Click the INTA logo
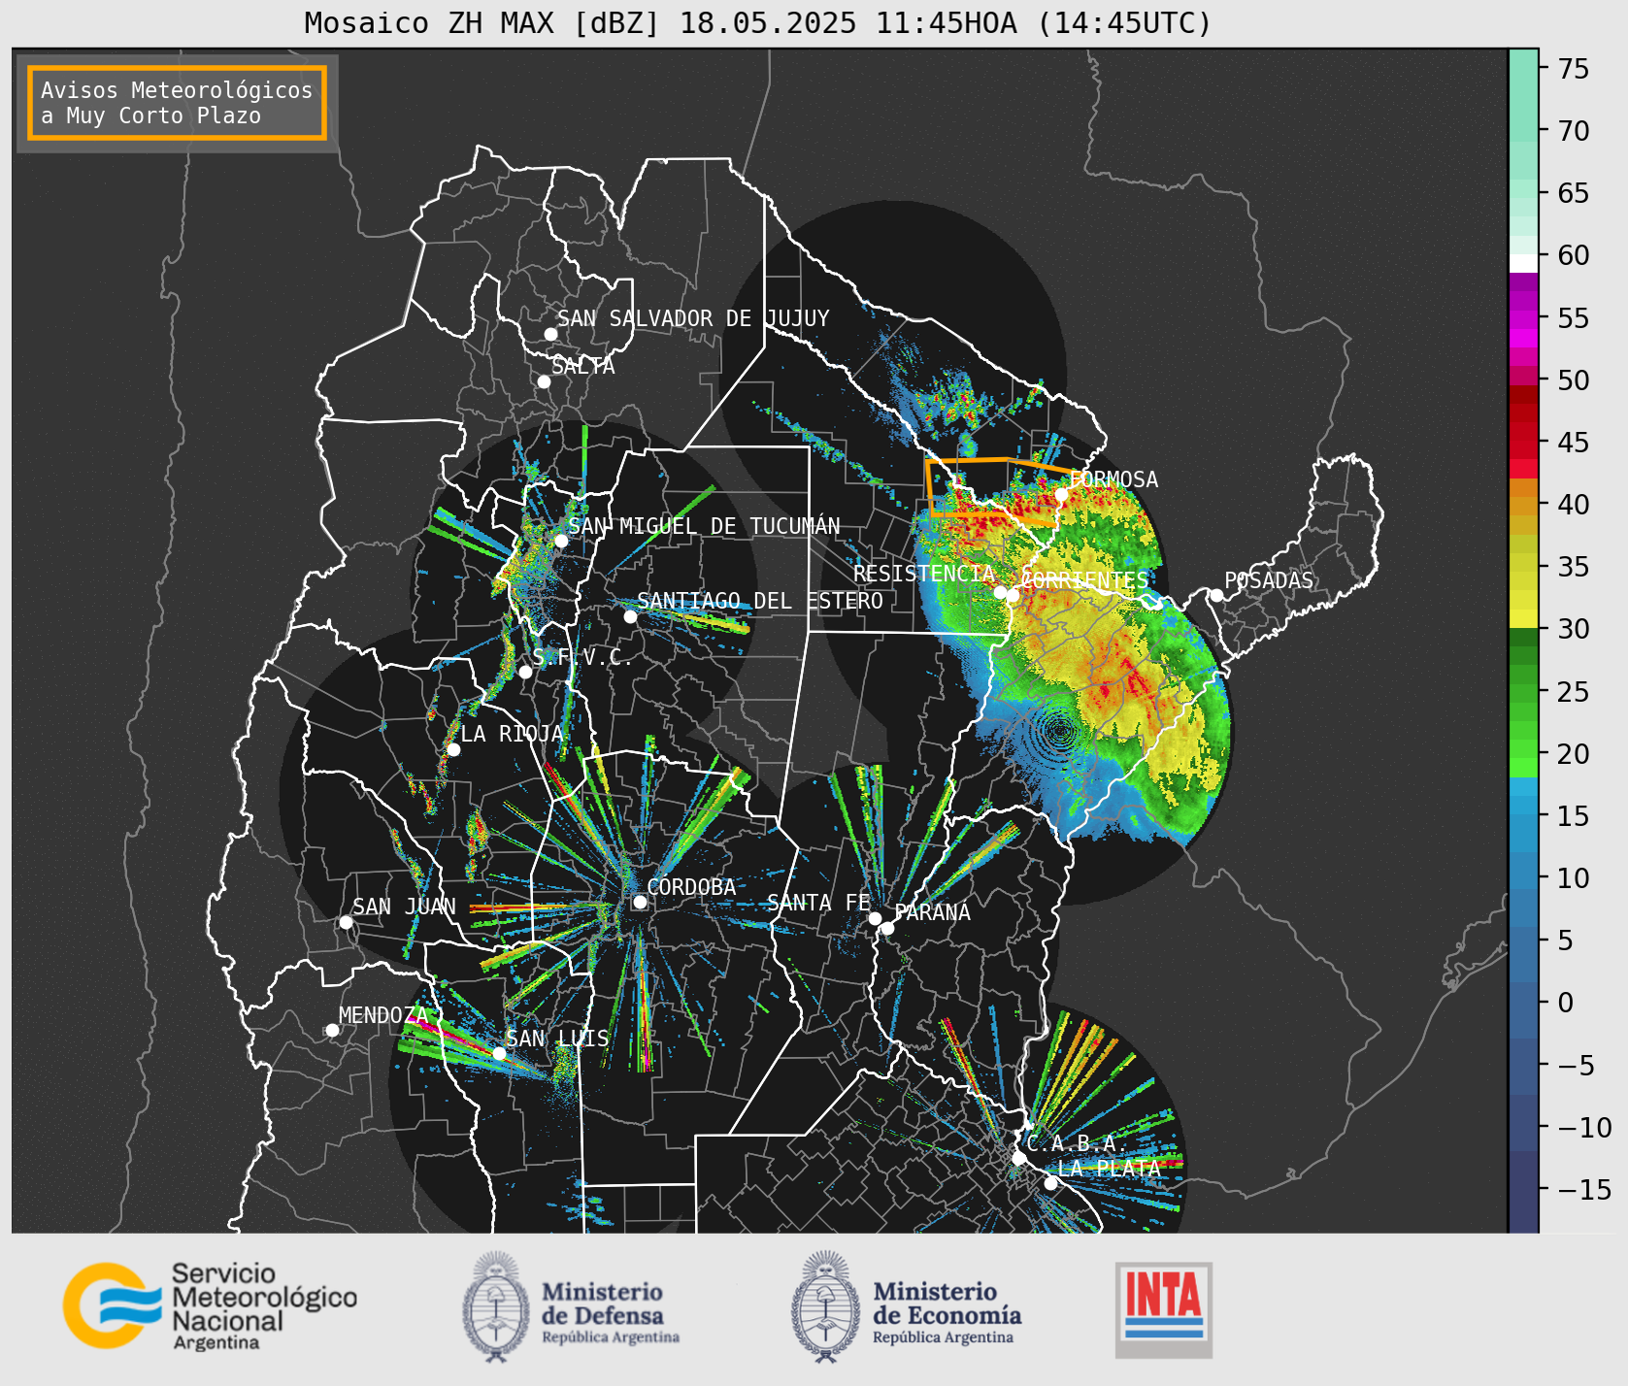This screenshot has width=1628, height=1386. pyautogui.click(x=1164, y=1309)
